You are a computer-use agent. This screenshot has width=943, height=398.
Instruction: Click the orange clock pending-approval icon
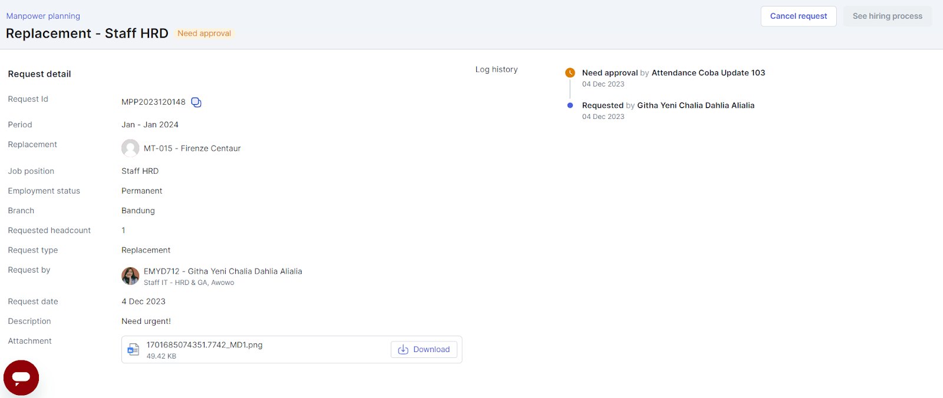(570, 73)
